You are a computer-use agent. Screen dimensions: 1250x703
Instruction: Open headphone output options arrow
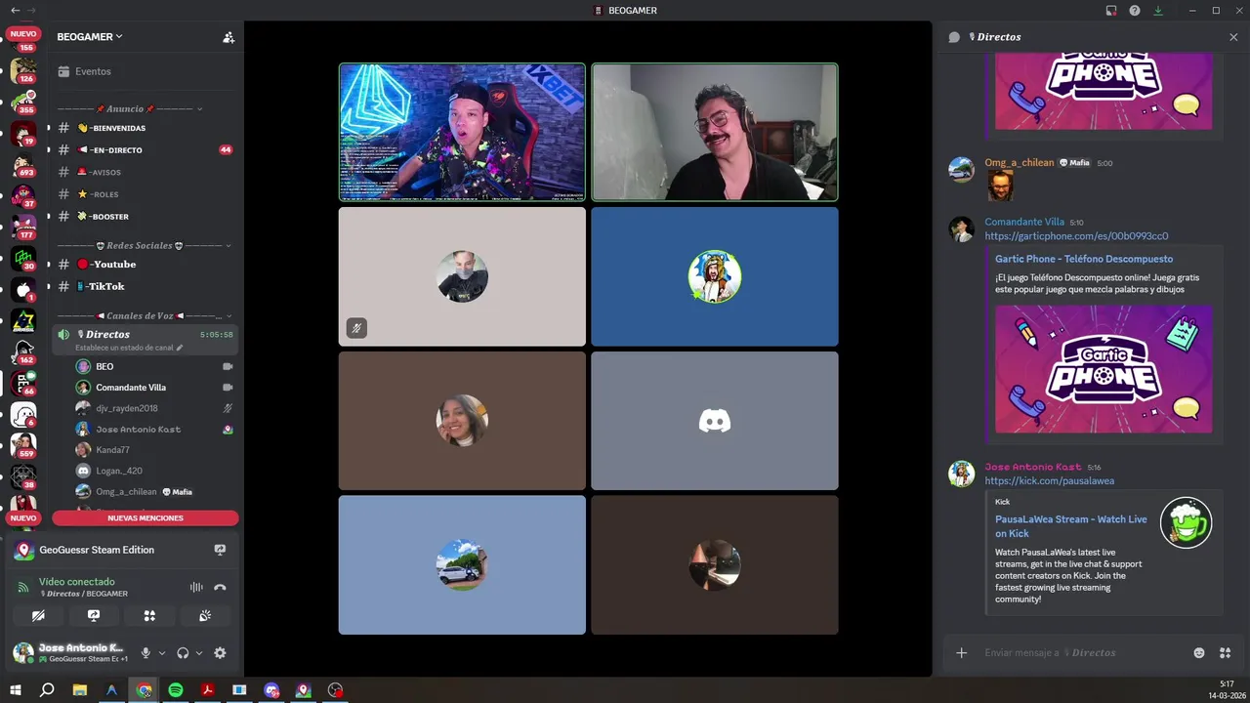coord(198,653)
